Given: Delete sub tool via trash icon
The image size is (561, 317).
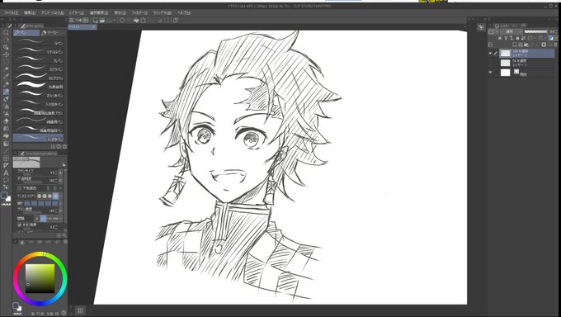Looking at the screenshot, I should [x=64, y=146].
